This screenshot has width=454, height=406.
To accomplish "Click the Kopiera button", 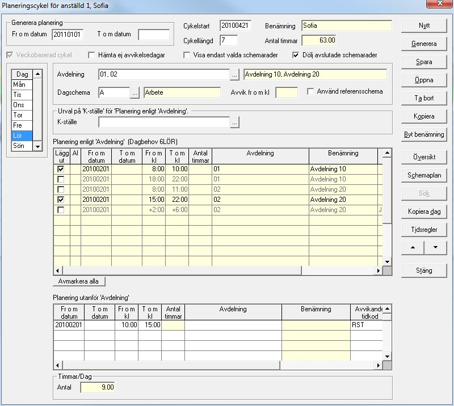I will click(424, 116).
